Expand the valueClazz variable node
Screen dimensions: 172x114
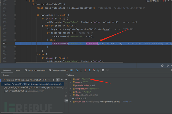70,102
